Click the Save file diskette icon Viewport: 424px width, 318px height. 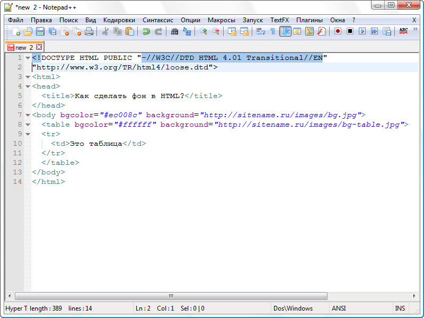40,32
